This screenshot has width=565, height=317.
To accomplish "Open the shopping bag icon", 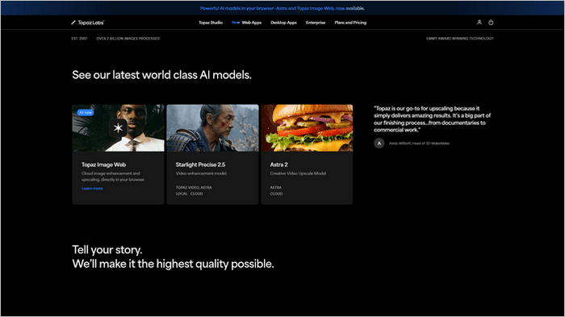I will coord(491,23).
